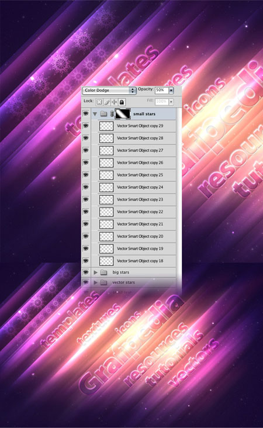Hide Vector Smart Object copy 27 layer

tap(86, 150)
